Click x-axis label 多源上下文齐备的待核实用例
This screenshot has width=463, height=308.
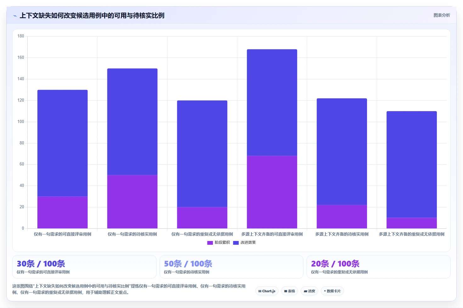(342, 234)
